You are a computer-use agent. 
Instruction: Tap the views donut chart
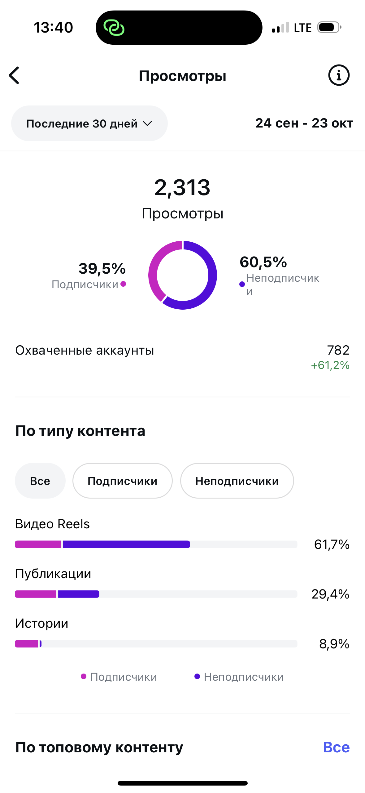click(183, 275)
